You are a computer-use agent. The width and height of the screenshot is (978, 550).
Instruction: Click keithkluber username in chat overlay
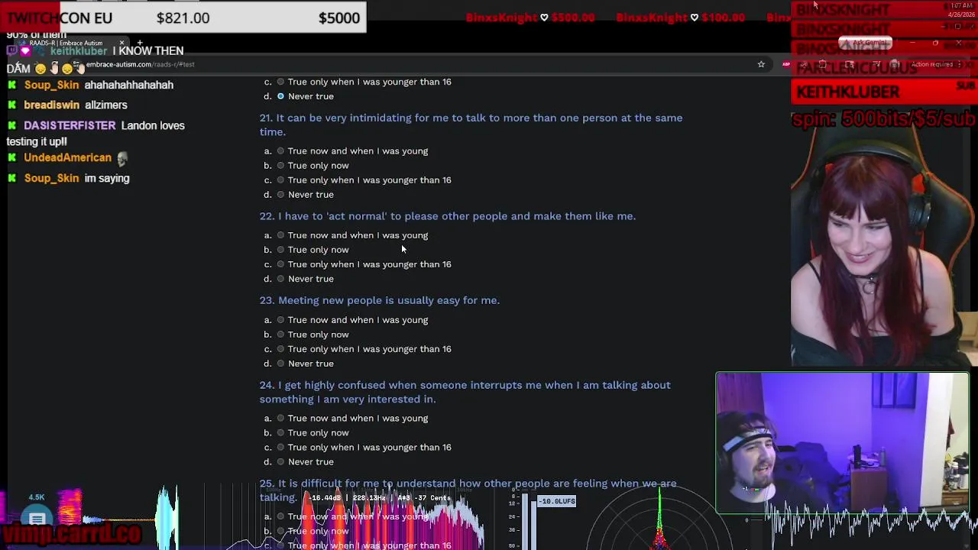[79, 50]
